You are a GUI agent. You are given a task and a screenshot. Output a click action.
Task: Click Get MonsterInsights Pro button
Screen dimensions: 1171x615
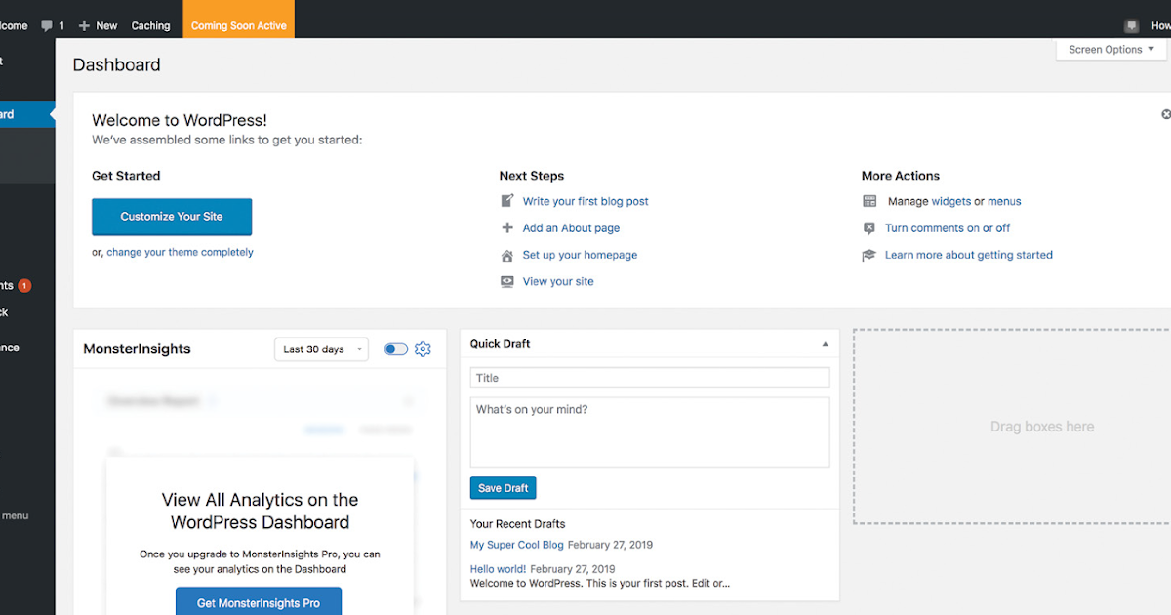tap(259, 602)
